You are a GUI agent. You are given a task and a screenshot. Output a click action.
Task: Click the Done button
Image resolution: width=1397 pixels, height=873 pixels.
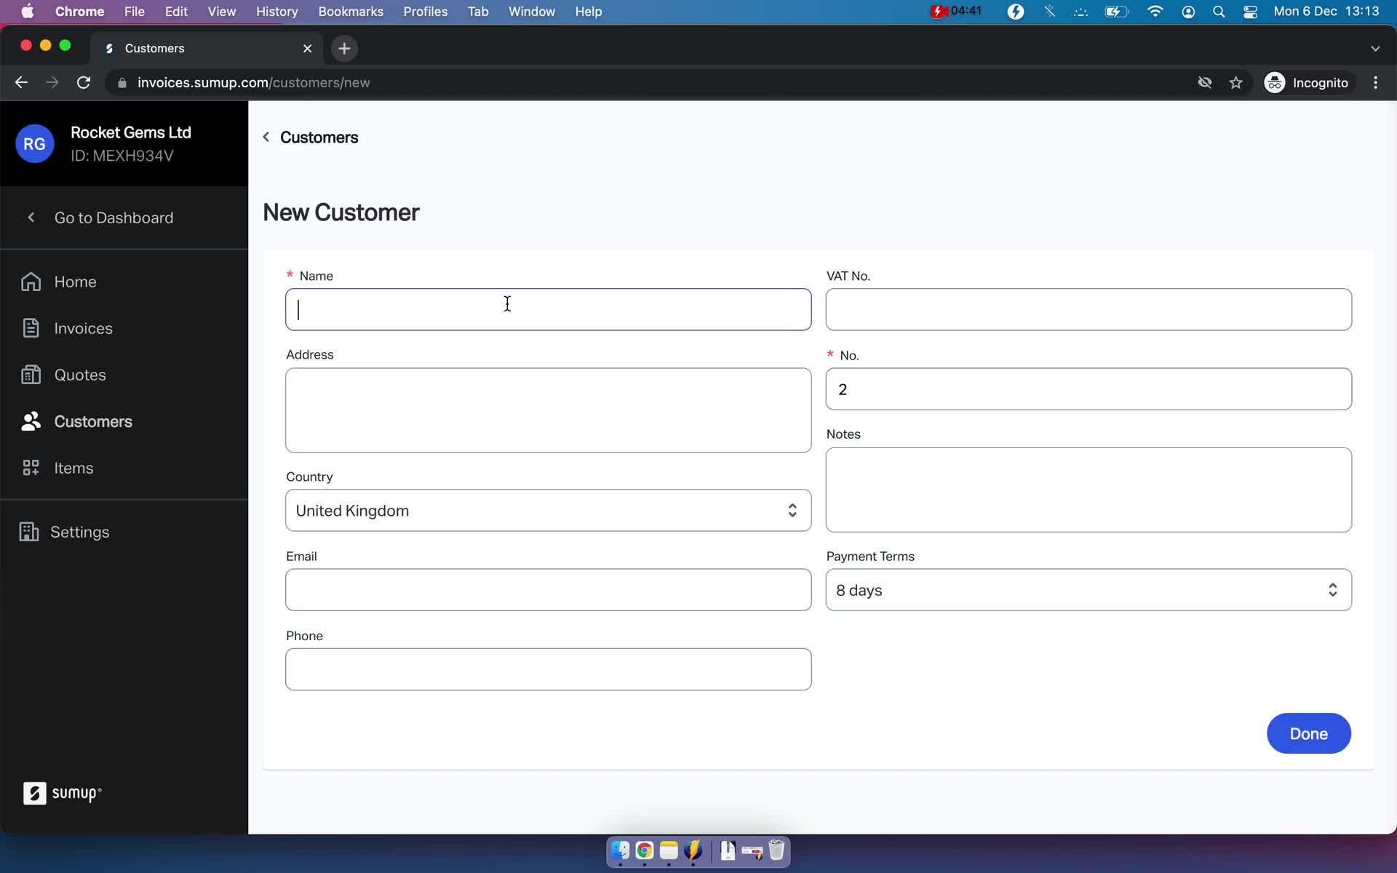pyautogui.click(x=1308, y=733)
